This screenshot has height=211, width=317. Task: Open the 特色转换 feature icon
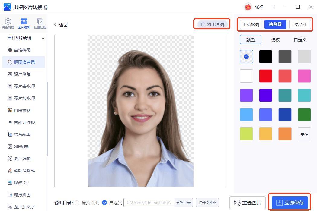8,23
